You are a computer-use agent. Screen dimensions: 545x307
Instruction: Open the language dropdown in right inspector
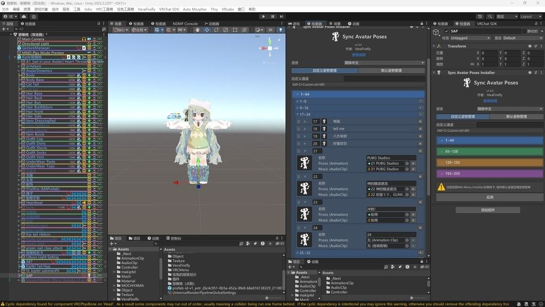509,109
